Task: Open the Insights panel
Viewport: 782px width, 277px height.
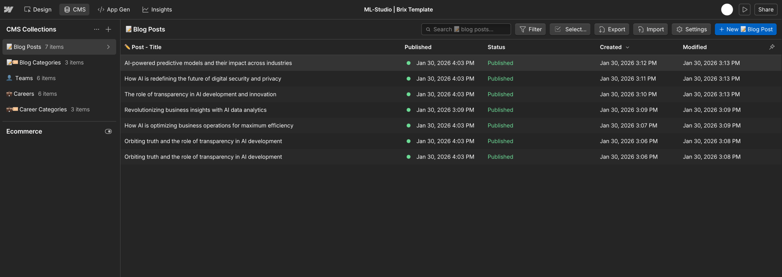Action: tap(157, 9)
